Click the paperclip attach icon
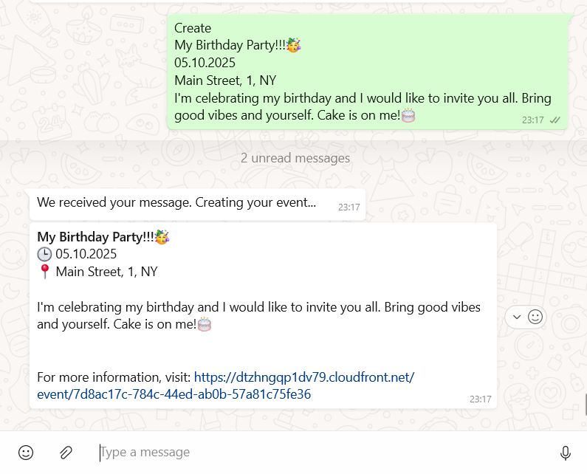This screenshot has height=474, width=587. coord(66,453)
